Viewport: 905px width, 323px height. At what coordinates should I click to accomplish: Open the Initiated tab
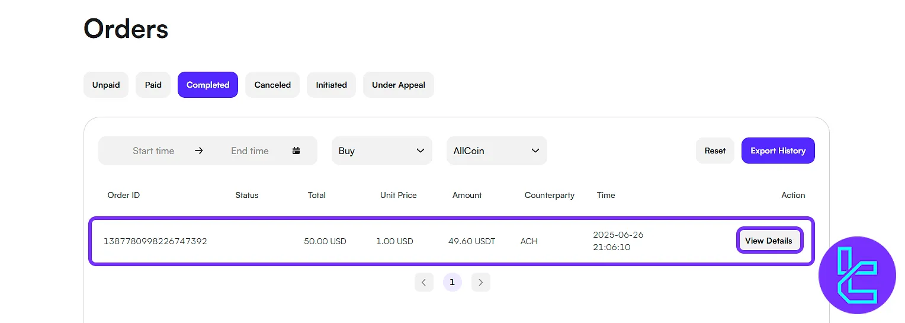pyautogui.click(x=331, y=85)
